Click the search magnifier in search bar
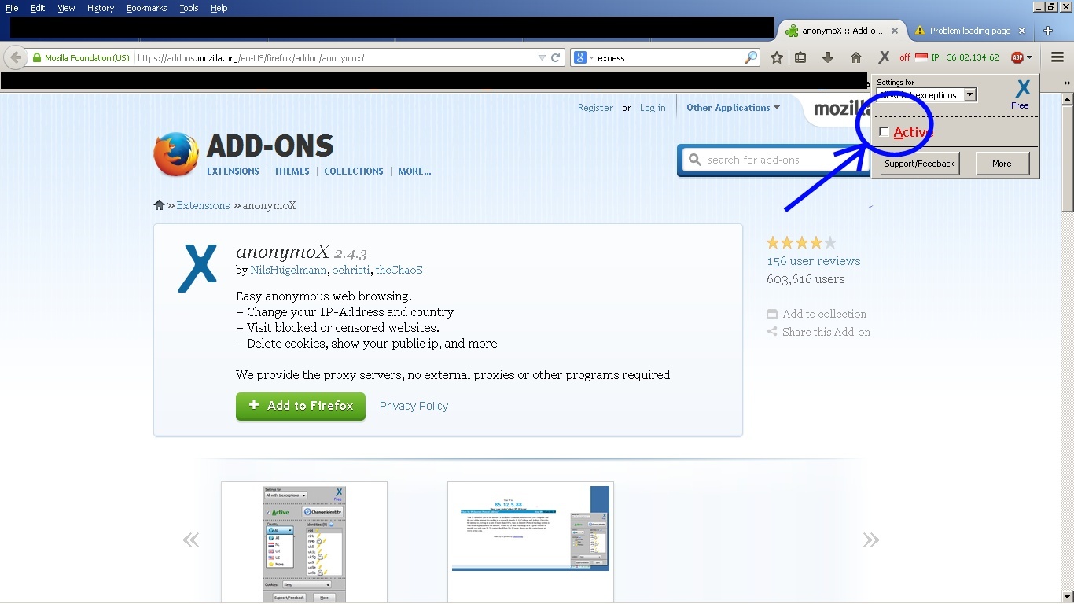This screenshot has height=604, width=1074. [750, 57]
